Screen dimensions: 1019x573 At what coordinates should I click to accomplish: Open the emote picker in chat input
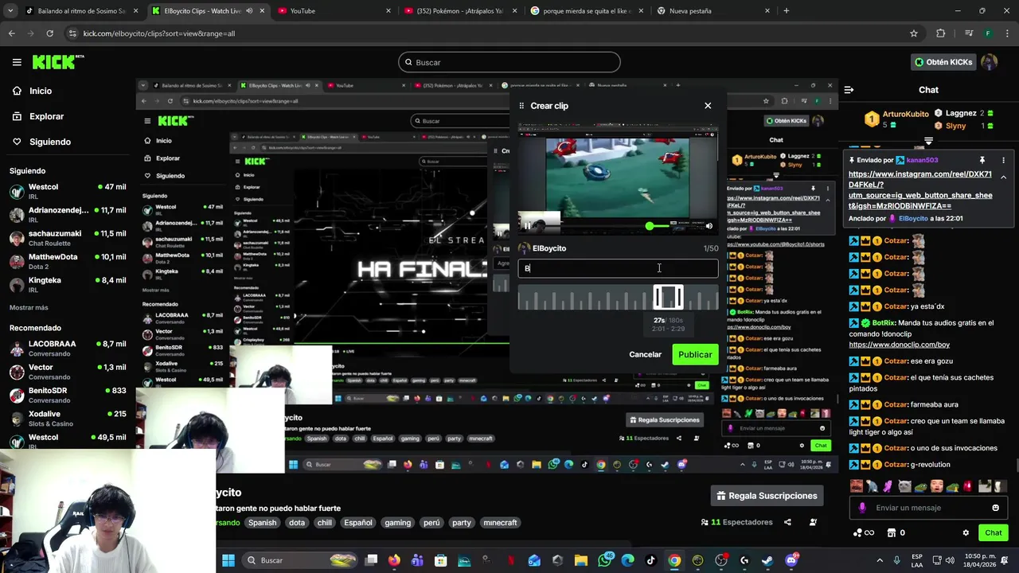995,508
